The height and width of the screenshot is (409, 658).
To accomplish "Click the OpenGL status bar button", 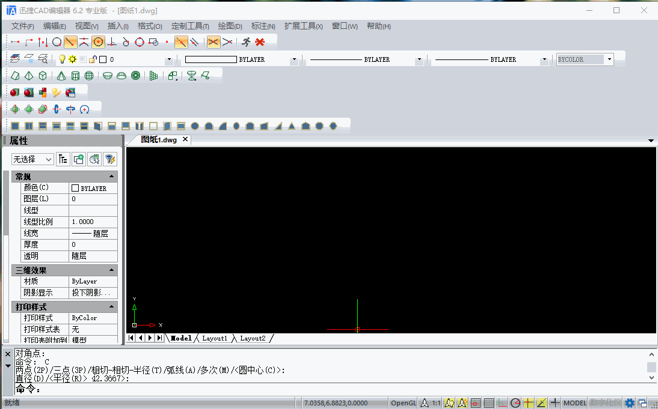I will (403, 403).
